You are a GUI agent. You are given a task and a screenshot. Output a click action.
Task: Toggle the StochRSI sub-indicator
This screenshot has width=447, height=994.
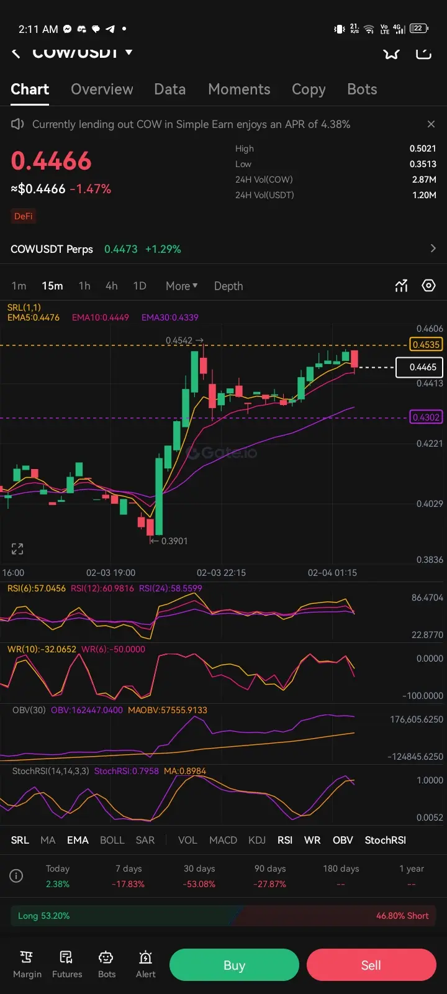[386, 840]
